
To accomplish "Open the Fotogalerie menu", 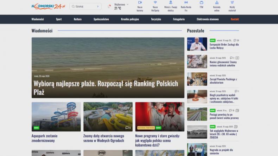I will pos(179,19).
